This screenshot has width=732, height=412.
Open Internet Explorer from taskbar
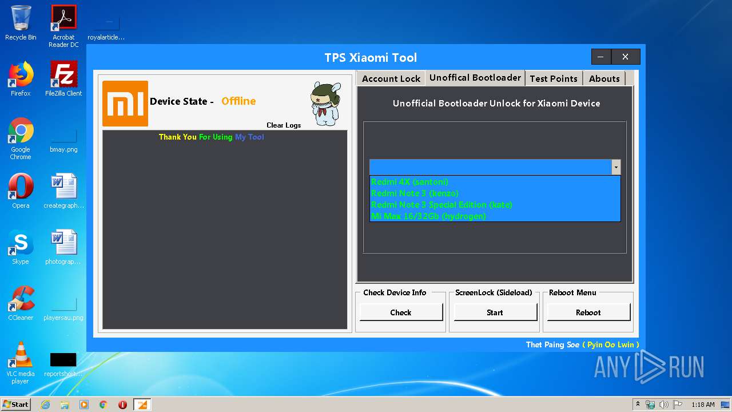click(x=45, y=405)
